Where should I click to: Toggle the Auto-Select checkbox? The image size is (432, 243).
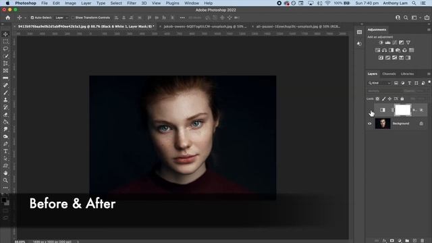coord(32,18)
